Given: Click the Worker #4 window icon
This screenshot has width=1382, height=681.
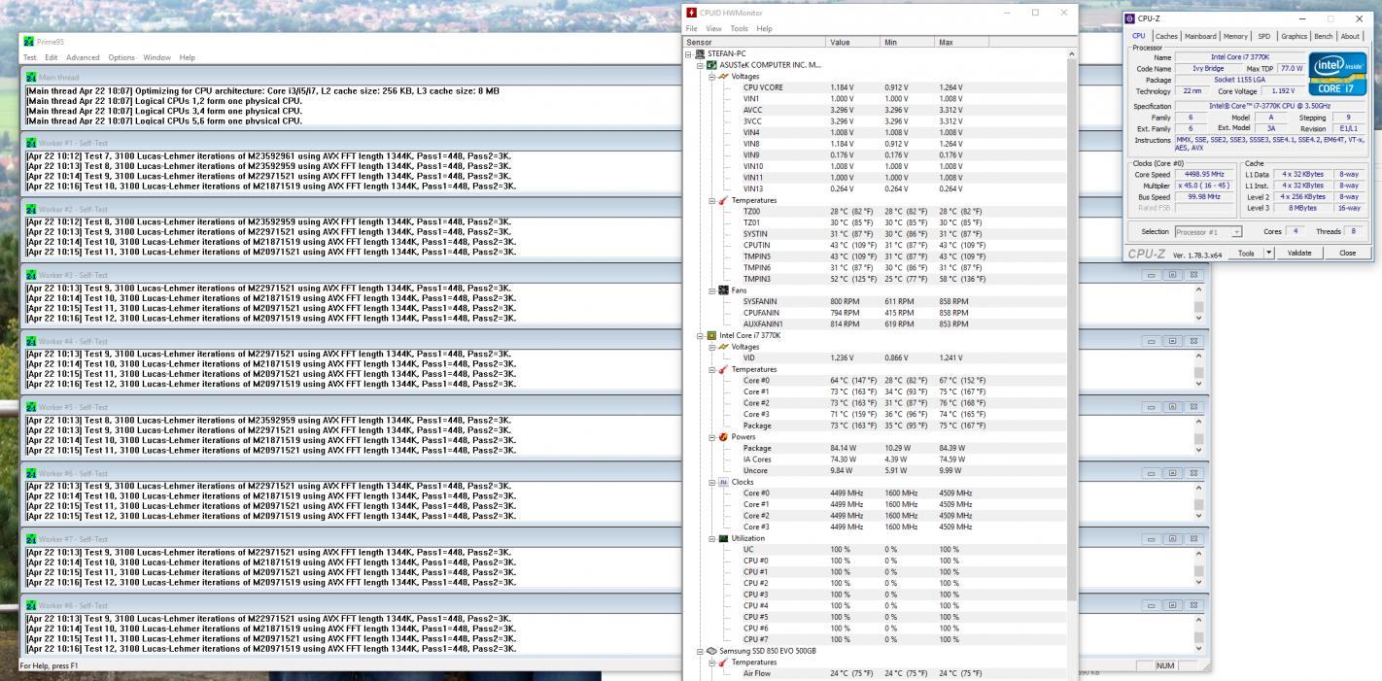Looking at the screenshot, I should pyautogui.click(x=32, y=342).
